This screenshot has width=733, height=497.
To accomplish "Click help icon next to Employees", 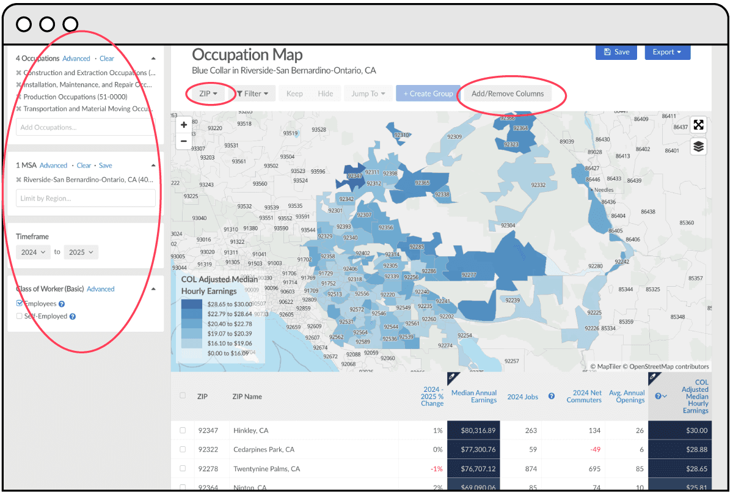I will pos(62,304).
